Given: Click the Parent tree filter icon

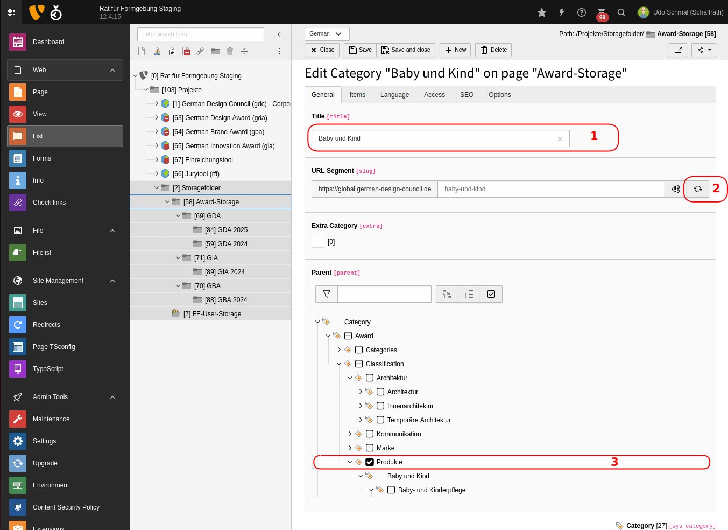Looking at the screenshot, I should pos(327,294).
